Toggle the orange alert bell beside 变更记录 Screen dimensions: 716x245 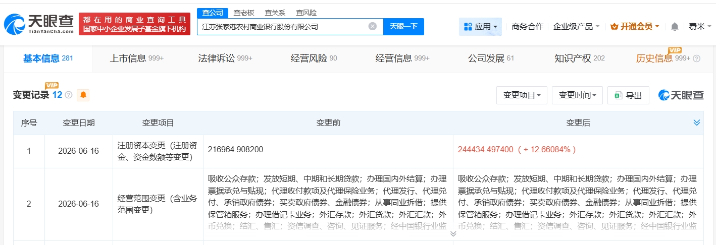(83, 95)
